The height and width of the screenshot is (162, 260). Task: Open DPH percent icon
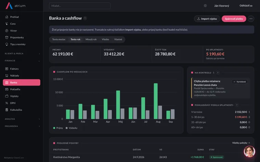click(6, 103)
